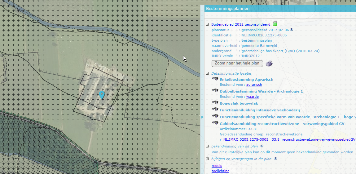Click the gemeente Barneveld text
The height and width of the screenshot is (174, 356).
(259, 46)
